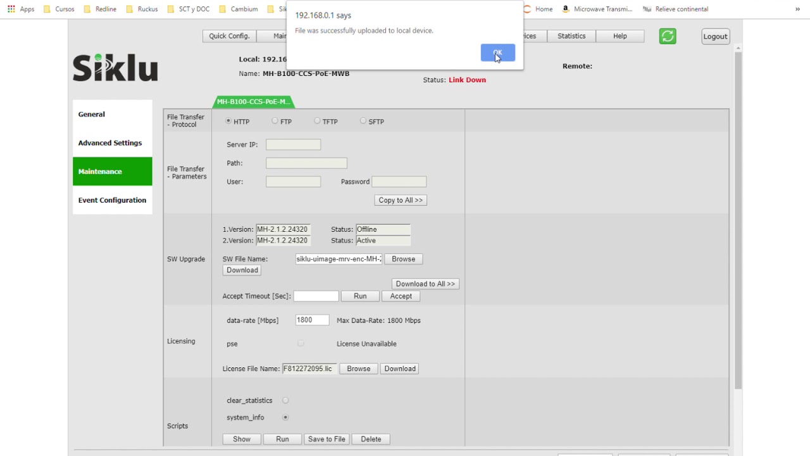Click the Link Down status text
Image resolution: width=810 pixels, height=456 pixels.
pos(467,80)
